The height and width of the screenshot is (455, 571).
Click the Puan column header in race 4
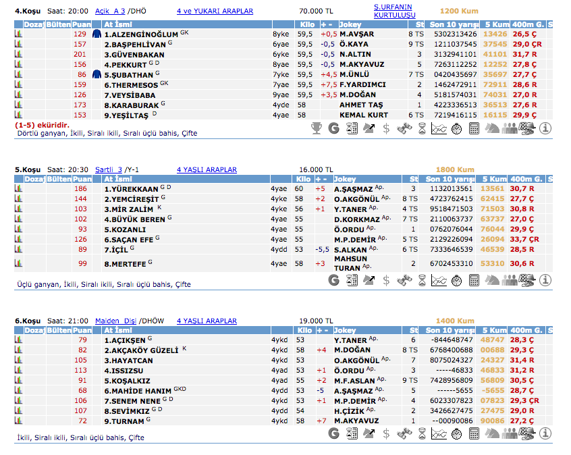[82, 24]
